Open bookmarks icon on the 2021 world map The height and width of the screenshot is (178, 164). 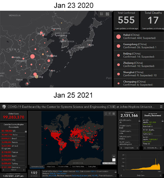[x=106, y=114]
